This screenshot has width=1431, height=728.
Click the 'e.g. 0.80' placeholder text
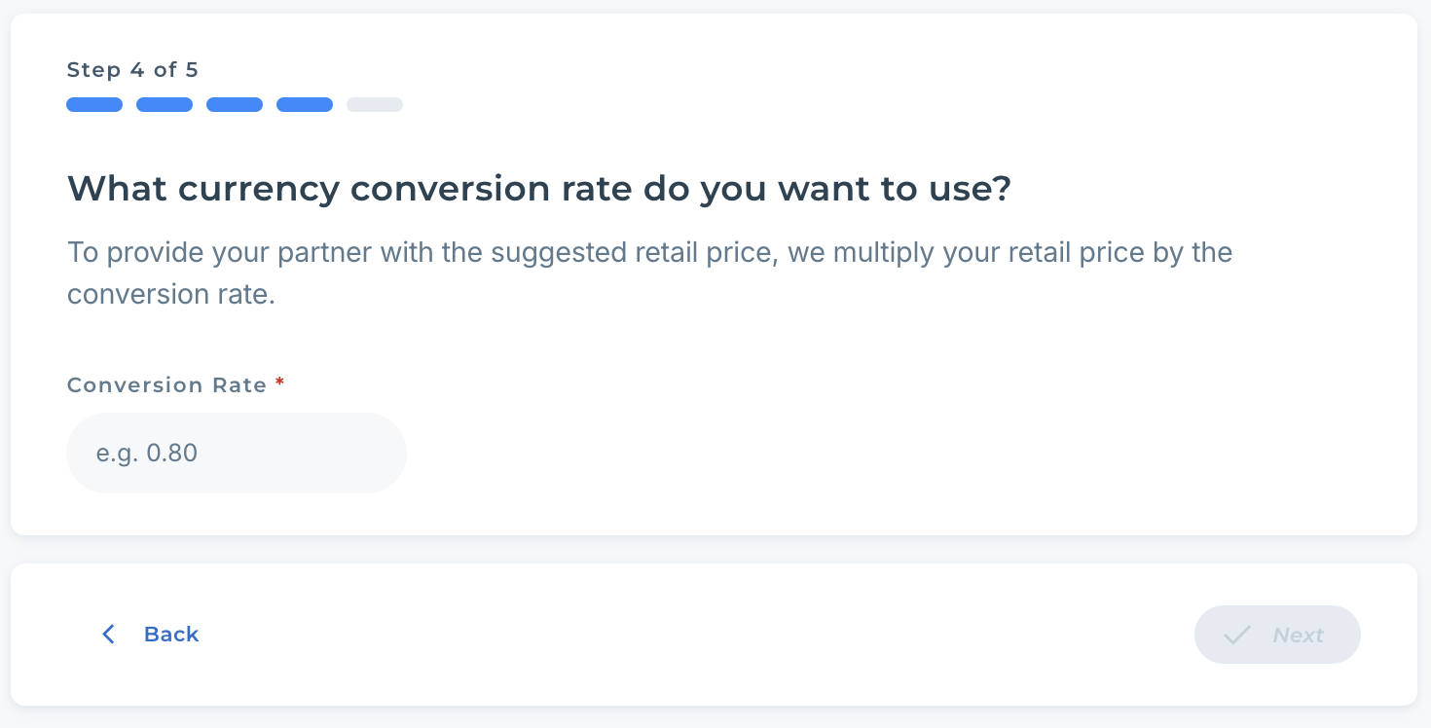(x=147, y=454)
